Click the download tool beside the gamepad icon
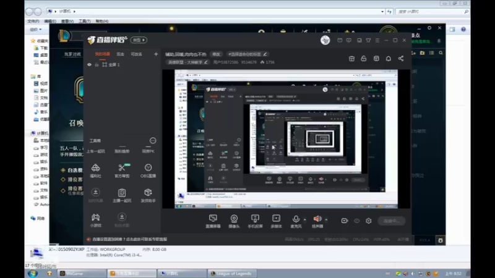 (x=122, y=220)
